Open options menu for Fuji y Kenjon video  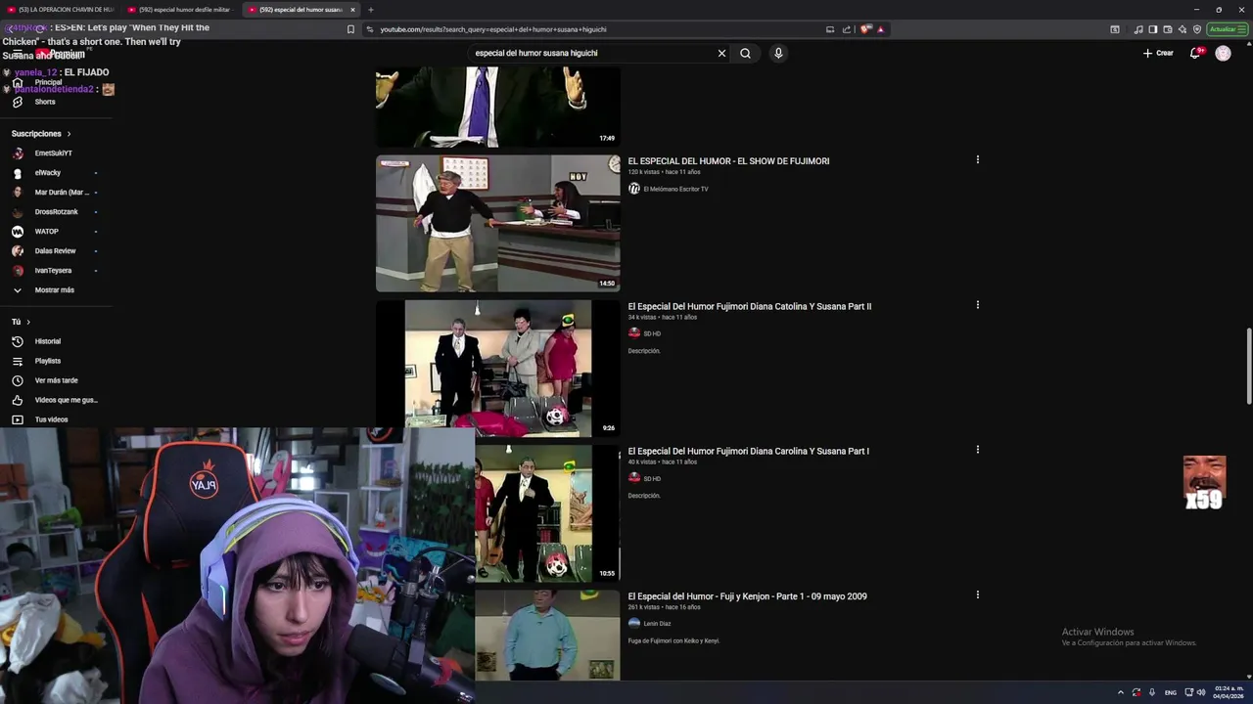pyautogui.click(x=977, y=594)
